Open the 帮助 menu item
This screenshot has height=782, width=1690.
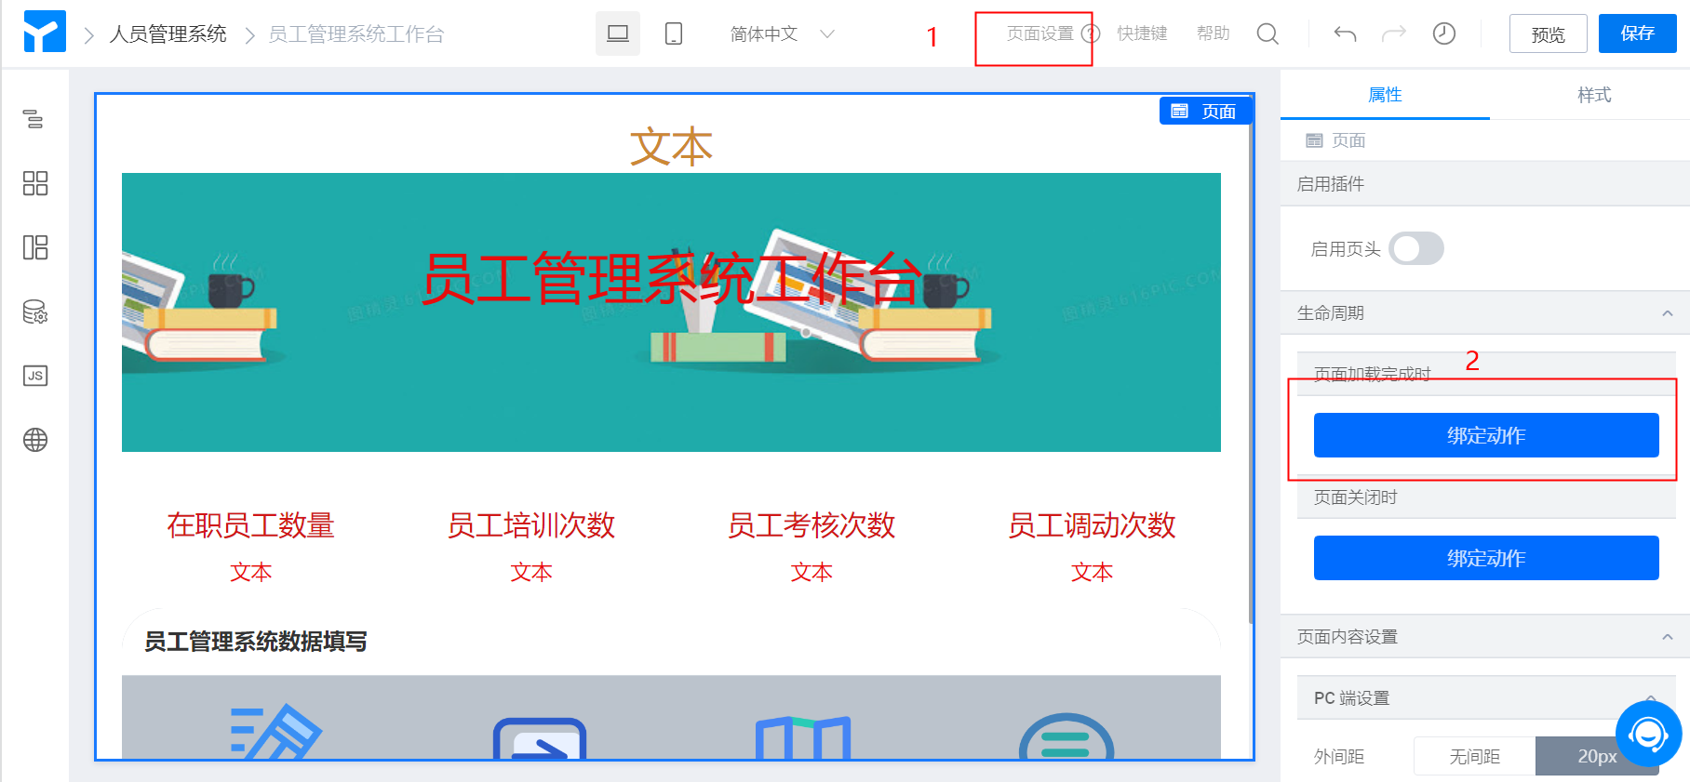click(x=1213, y=33)
